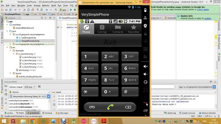This screenshot has height=124, width=221.
Task: Tap the backspace delete icon in dialer
Action: click(x=128, y=107)
